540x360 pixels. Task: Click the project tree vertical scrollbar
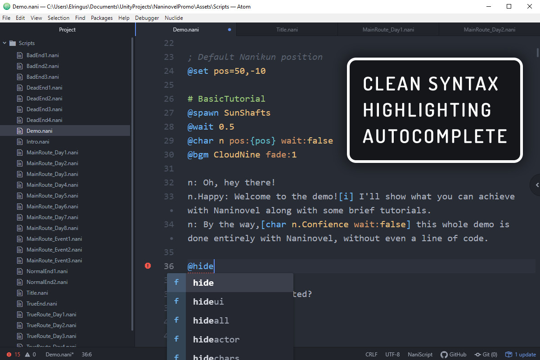(132, 180)
